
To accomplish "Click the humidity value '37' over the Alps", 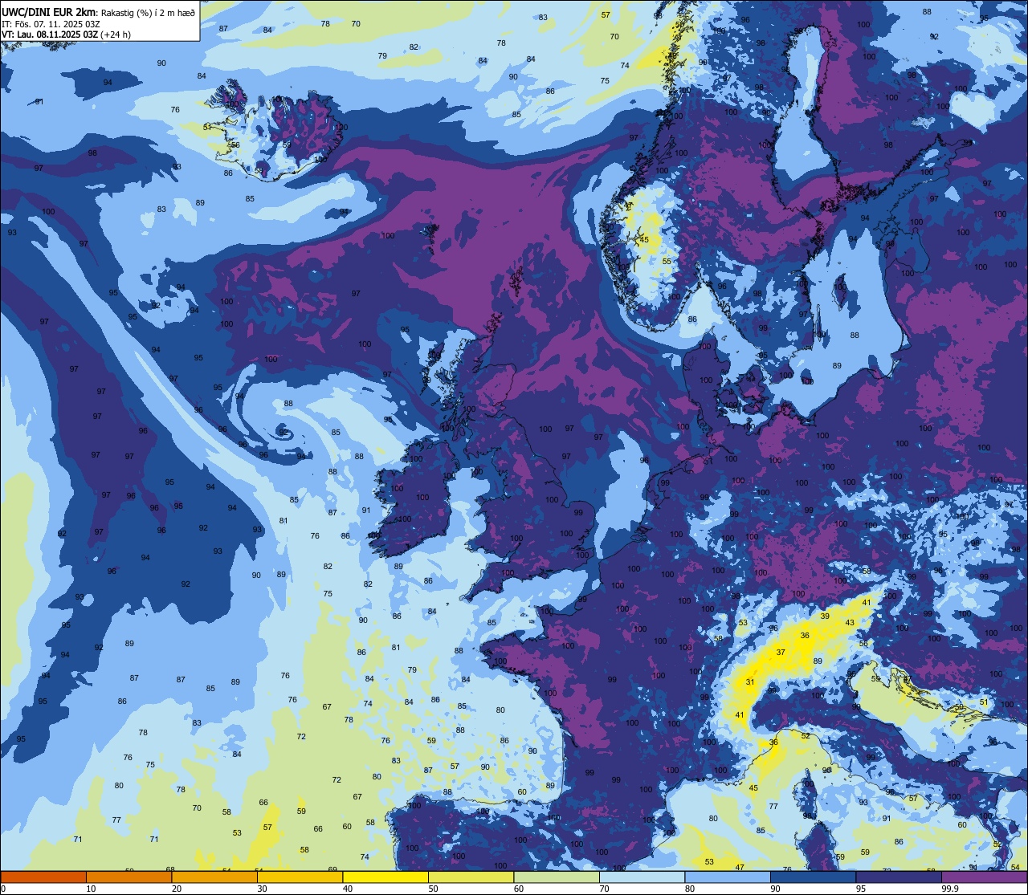I will tap(781, 653).
